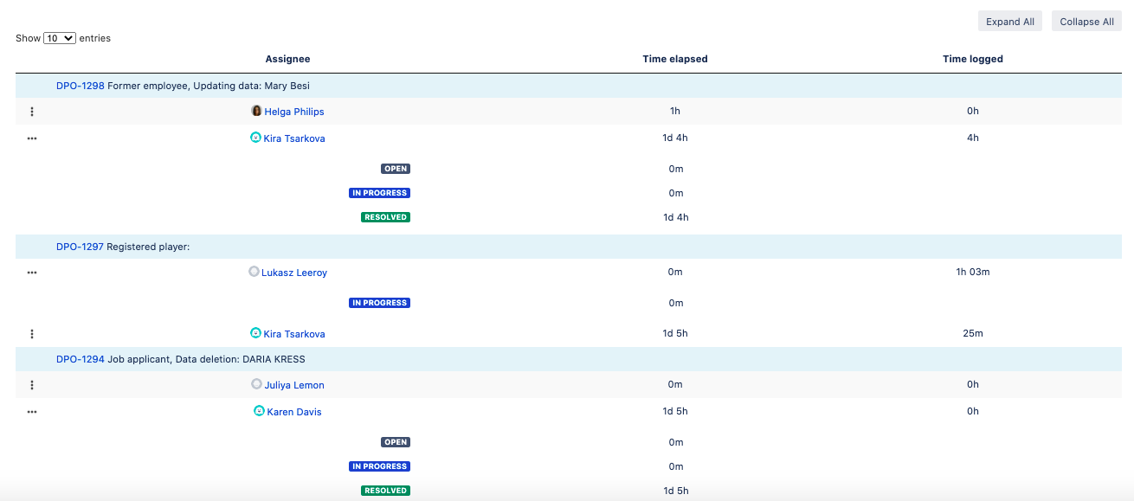Expand Juliya Lemon row via vertical dots
The height and width of the screenshot is (501, 1134).
point(32,385)
